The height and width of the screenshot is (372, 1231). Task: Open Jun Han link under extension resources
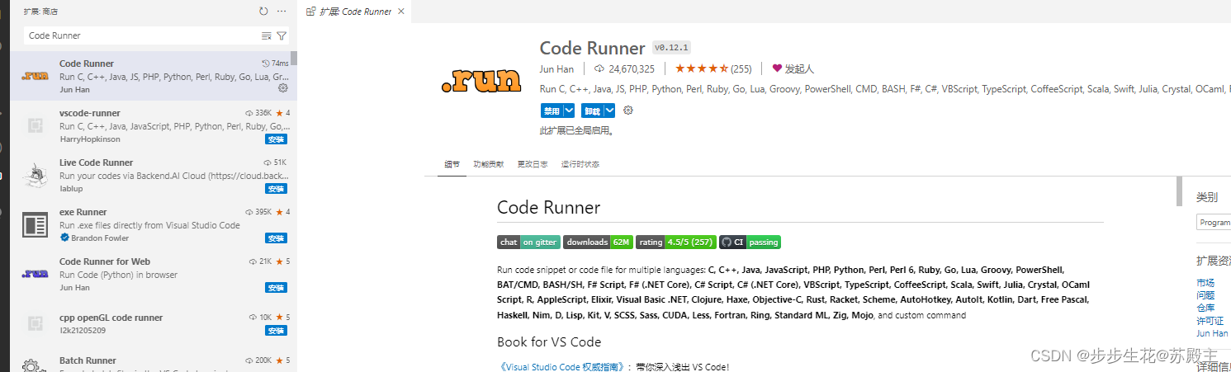(1212, 333)
